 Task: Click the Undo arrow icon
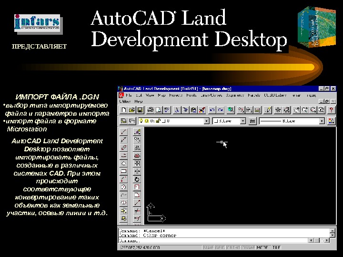(212, 110)
